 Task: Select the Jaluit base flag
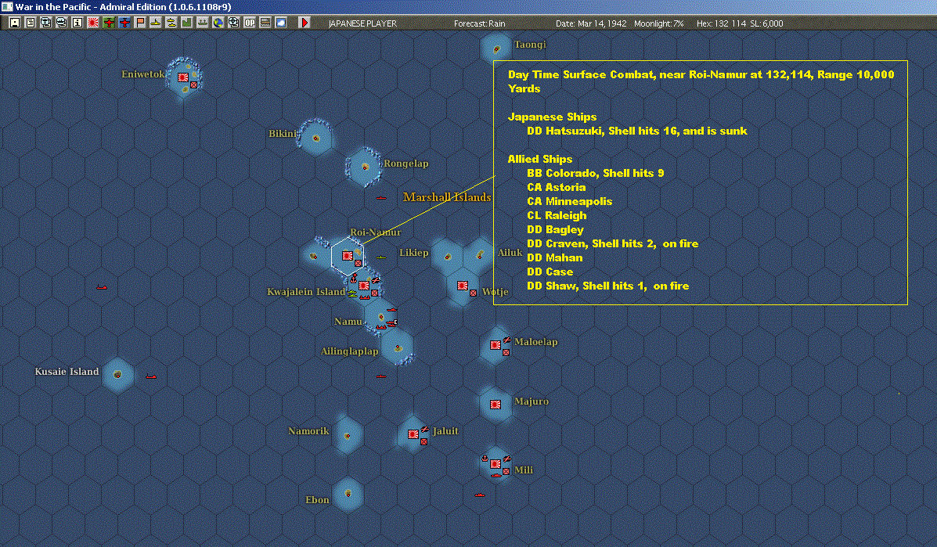[x=413, y=434]
